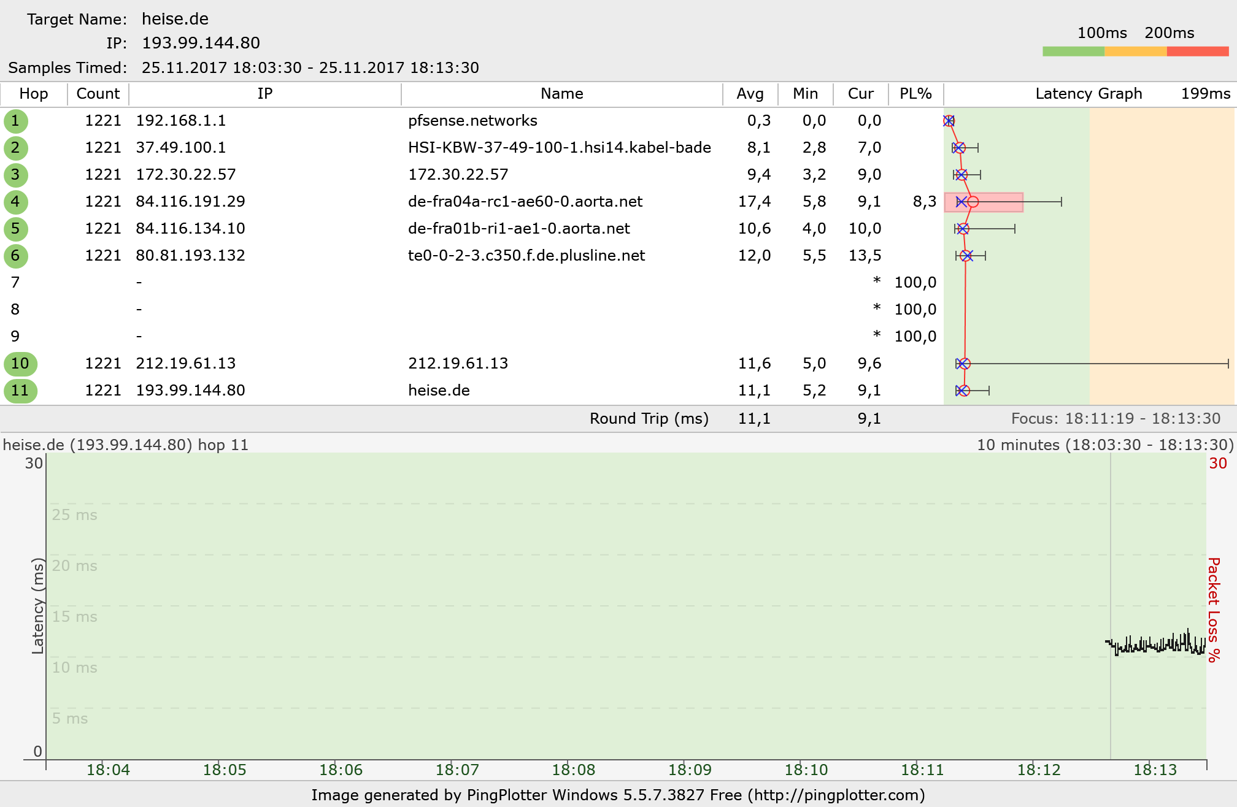Click the Name column header

(561, 94)
